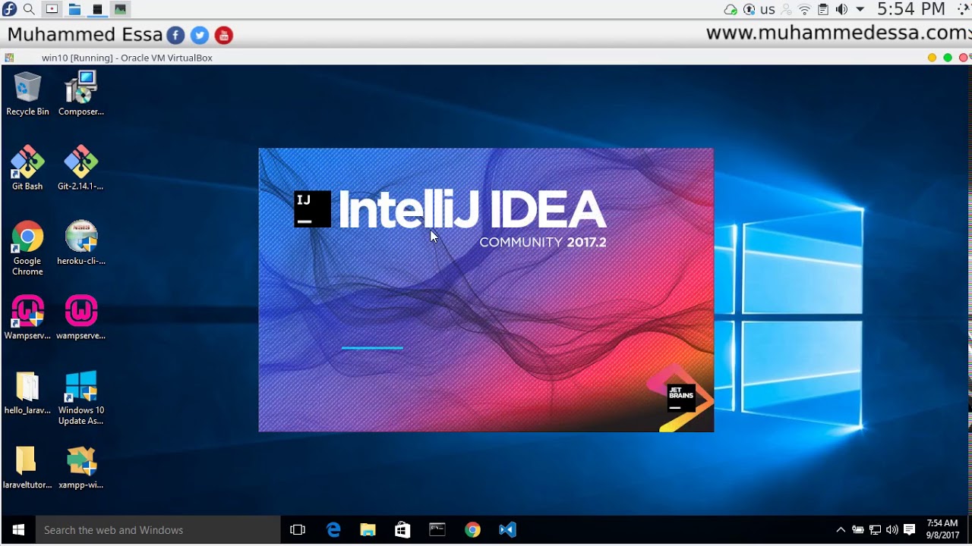Open the Windows tray volume control

point(892,530)
